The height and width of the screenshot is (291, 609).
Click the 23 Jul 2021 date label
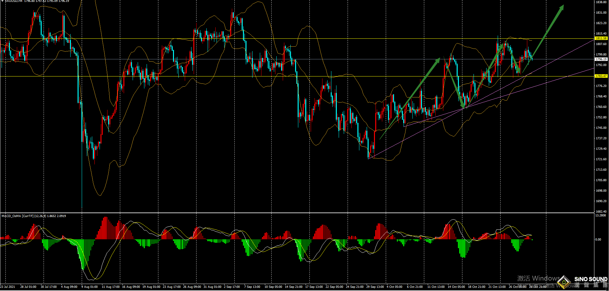click(8, 287)
